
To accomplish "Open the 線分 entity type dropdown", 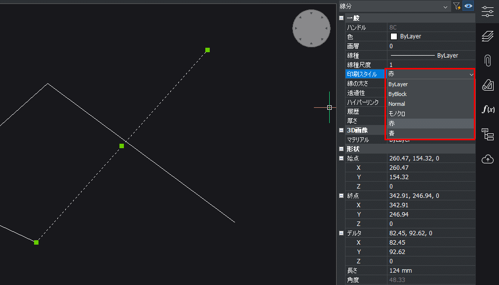I will coord(394,6).
